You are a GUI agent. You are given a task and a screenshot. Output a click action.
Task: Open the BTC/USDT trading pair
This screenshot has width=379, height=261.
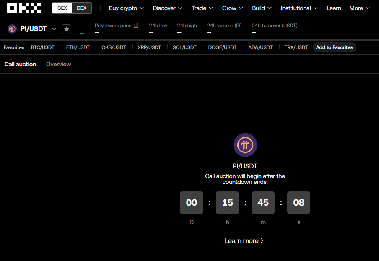[42, 47]
